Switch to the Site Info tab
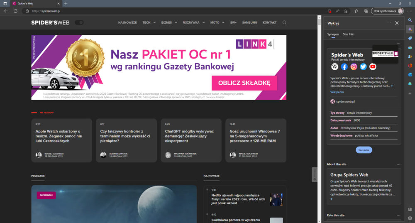Image resolution: width=415 pixels, height=223 pixels. (349, 34)
